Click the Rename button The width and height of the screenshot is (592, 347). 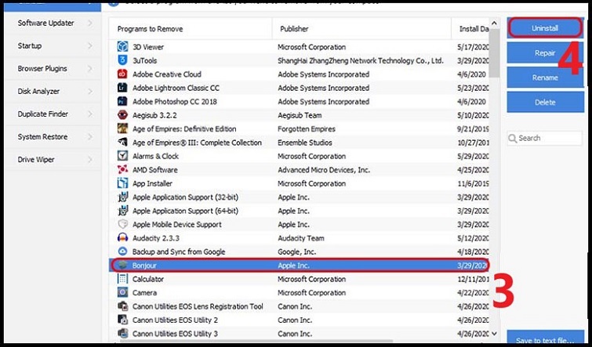coord(544,78)
